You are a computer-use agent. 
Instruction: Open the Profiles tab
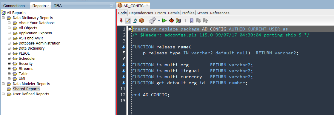[x=188, y=13]
